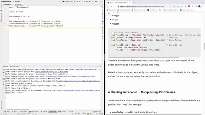Open the tab search chevron in browser
This screenshot has width=205, height=115.
[x=203, y=3]
